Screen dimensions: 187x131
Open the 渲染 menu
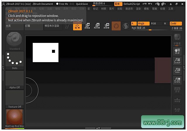pyautogui.click(x=138, y=9)
